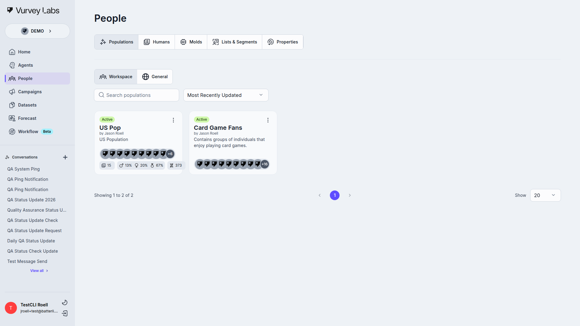Select the Workspace populations toggle
580x326 pixels.
coord(116,77)
